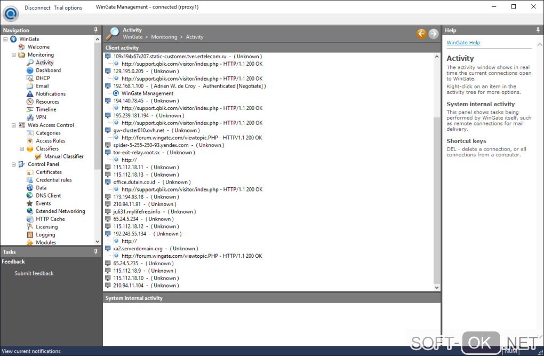
Task: Click Disconnect in the top menu
Action: tap(37, 7)
